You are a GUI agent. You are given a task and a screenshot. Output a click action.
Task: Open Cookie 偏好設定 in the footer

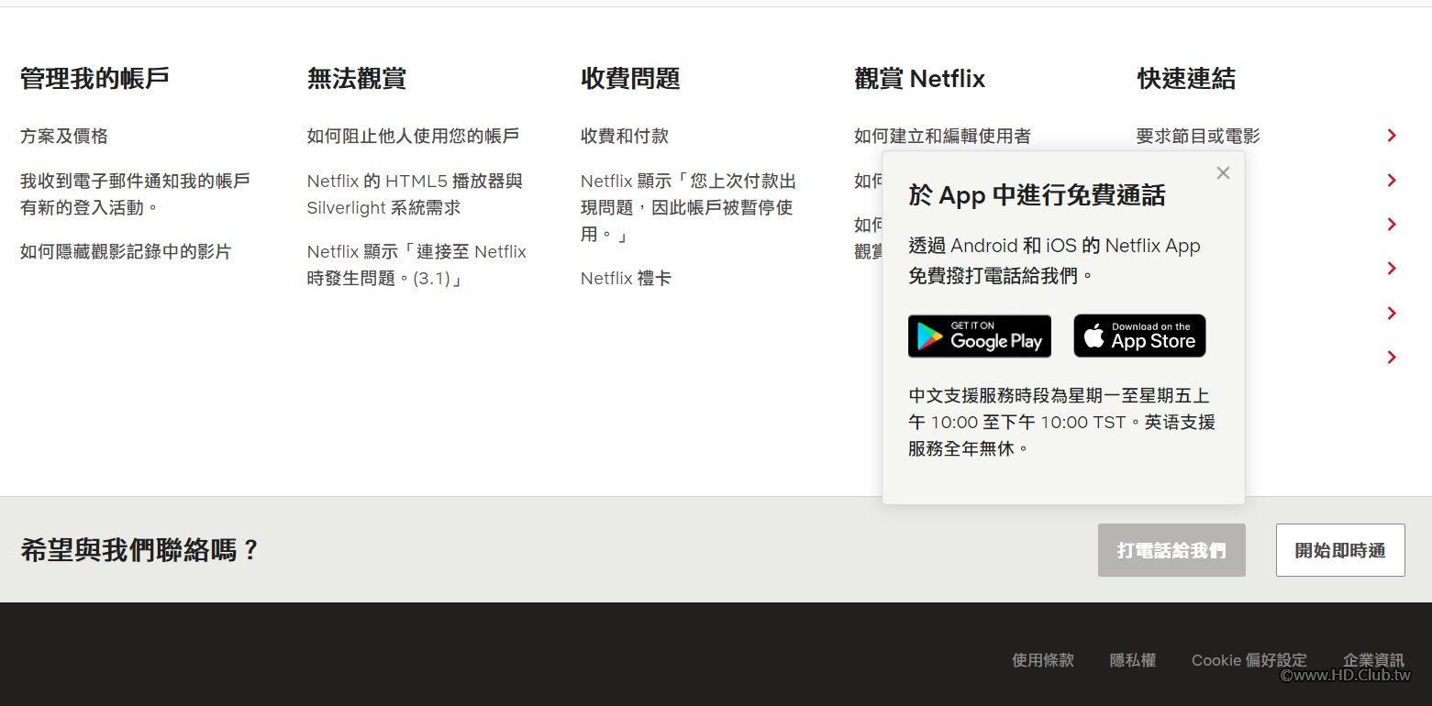pos(1249,660)
